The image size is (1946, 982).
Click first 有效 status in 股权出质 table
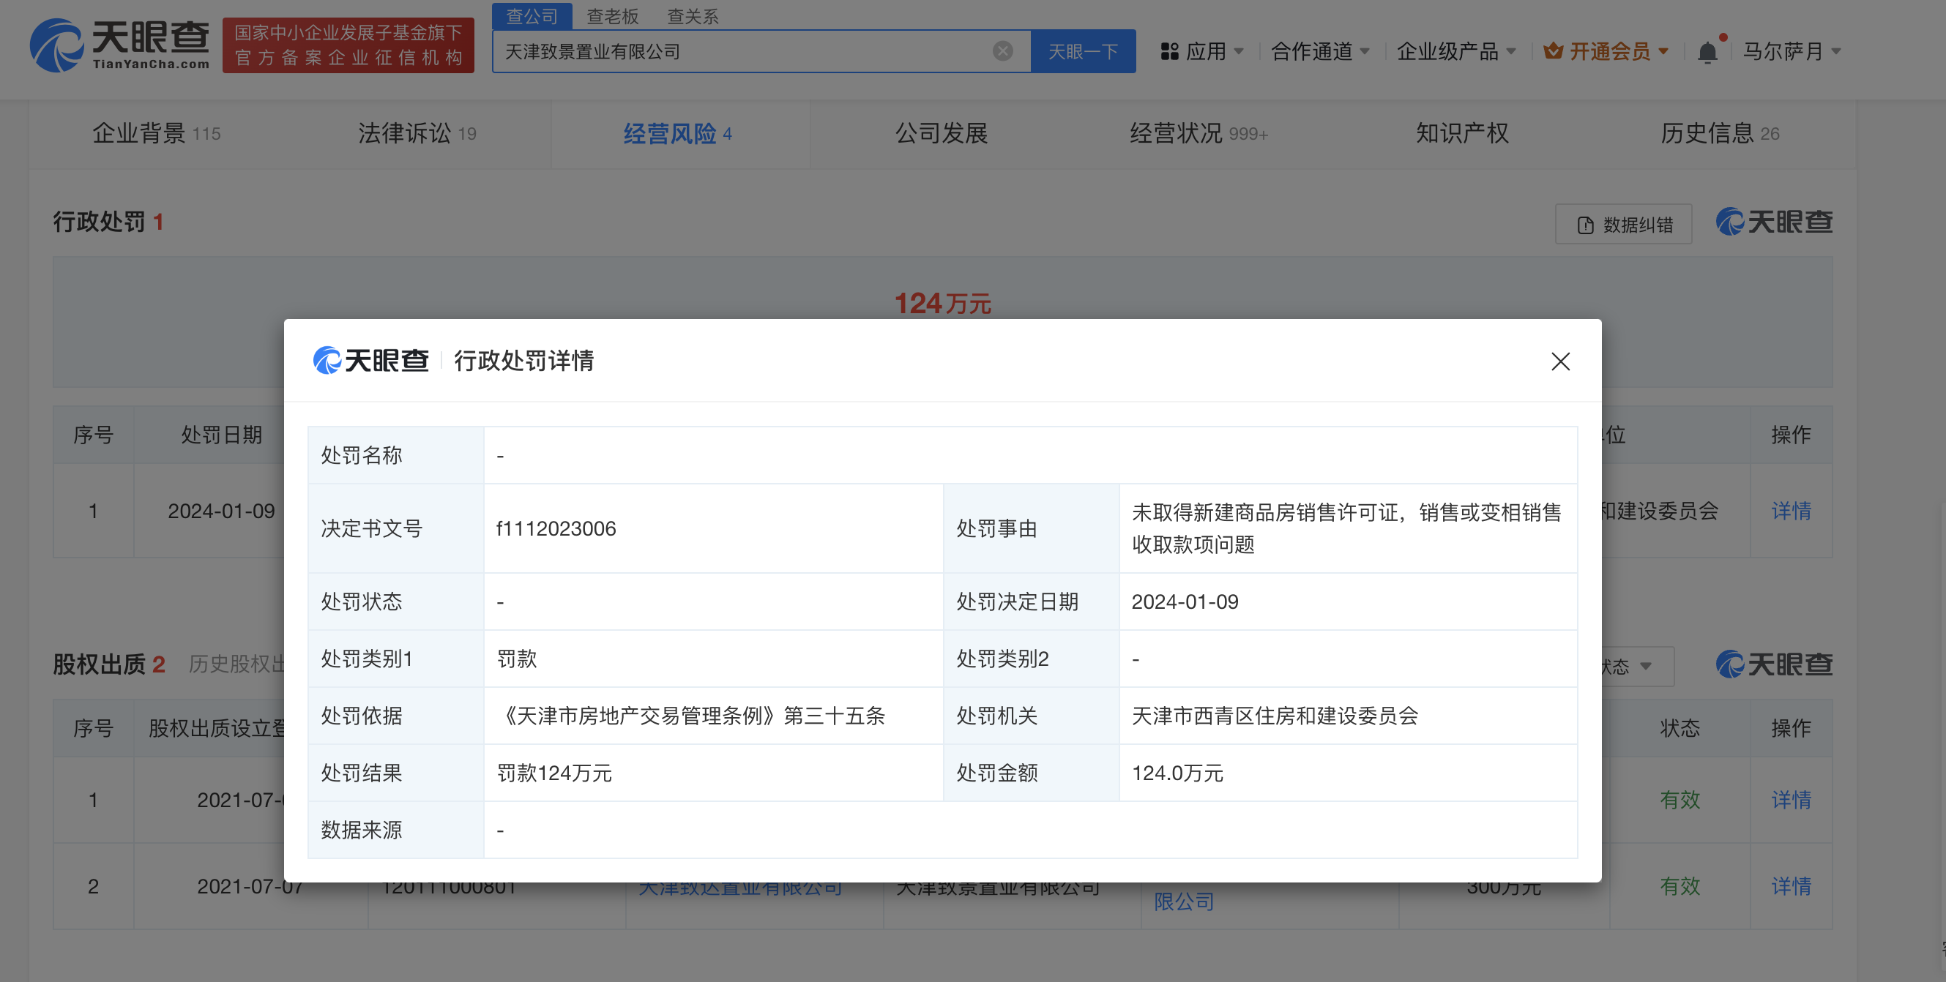point(1680,800)
